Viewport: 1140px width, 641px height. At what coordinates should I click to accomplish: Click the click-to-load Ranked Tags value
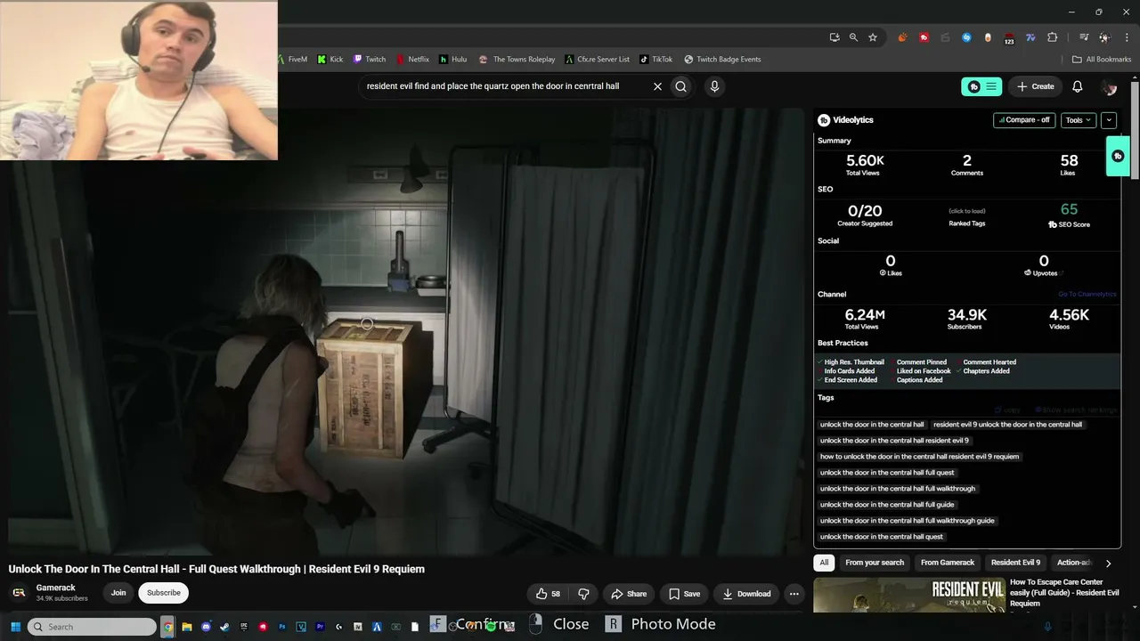[x=967, y=211]
